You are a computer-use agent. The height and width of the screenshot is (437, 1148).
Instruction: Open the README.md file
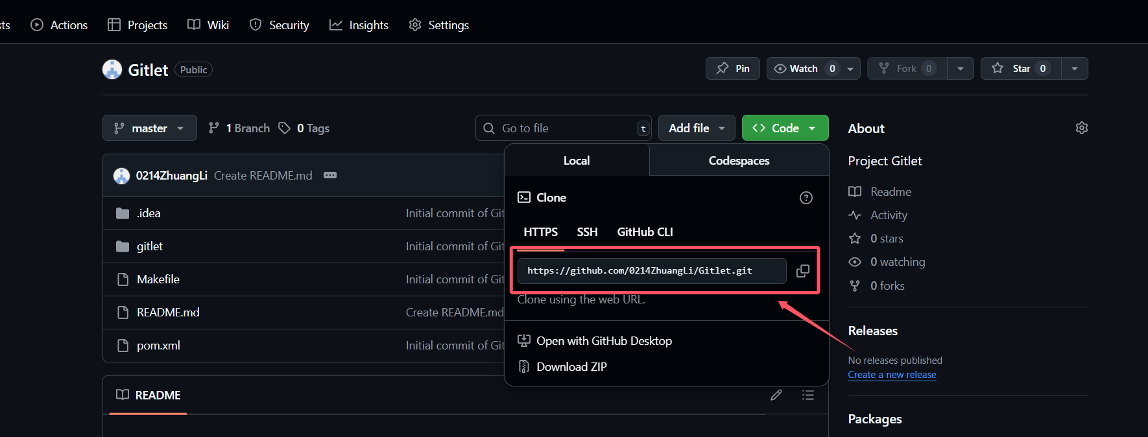(x=168, y=313)
